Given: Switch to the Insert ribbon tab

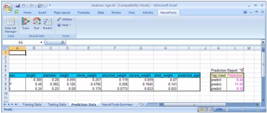Looking at the screenshot, I should tap(42, 12).
